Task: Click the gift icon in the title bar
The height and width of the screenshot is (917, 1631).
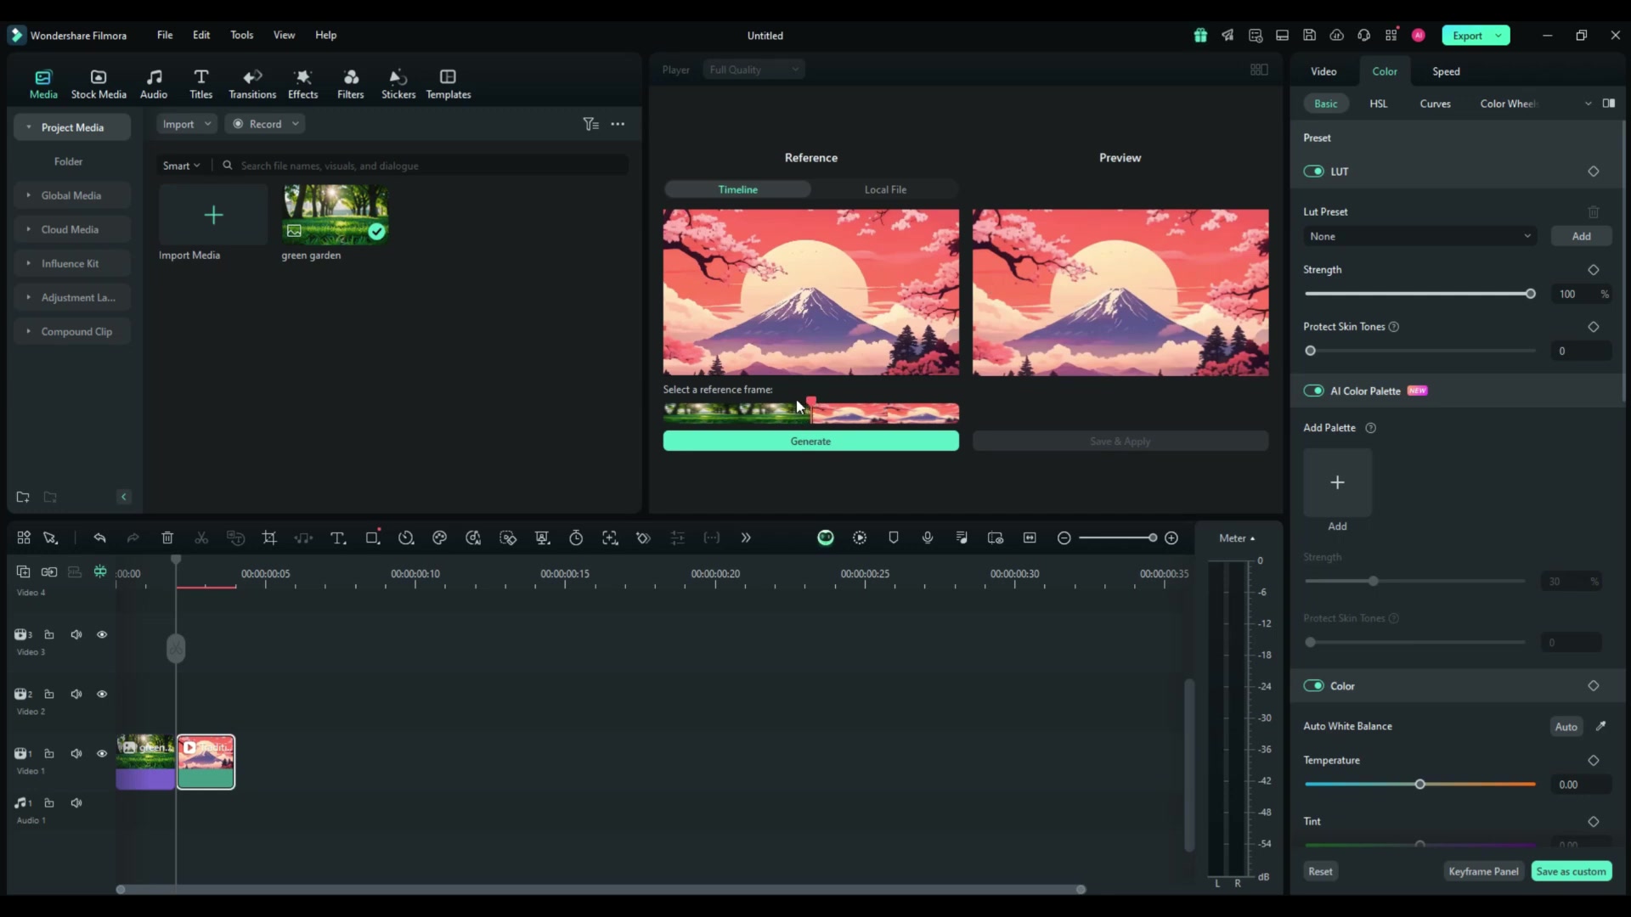Action: point(1200,35)
